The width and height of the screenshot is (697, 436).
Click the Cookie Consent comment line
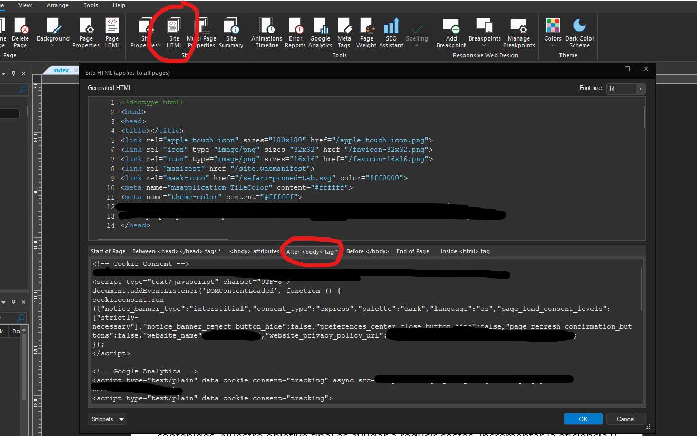tap(140, 264)
